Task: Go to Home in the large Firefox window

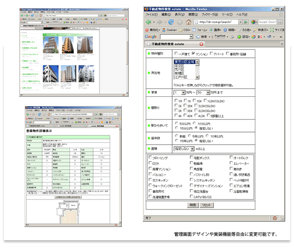Action: [x=188, y=22]
